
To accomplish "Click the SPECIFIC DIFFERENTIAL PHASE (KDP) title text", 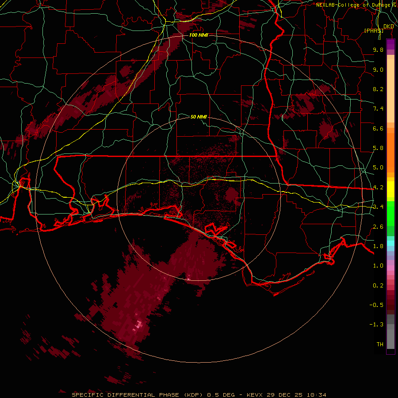I will (137, 395).
